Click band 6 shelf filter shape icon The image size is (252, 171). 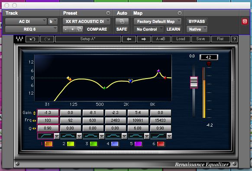pos(158,136)
